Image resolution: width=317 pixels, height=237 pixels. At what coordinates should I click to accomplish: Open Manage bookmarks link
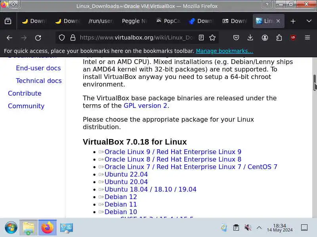224,51
